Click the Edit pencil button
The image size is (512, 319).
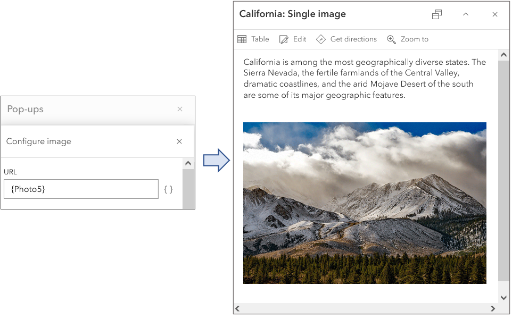(x=293, y=39)
